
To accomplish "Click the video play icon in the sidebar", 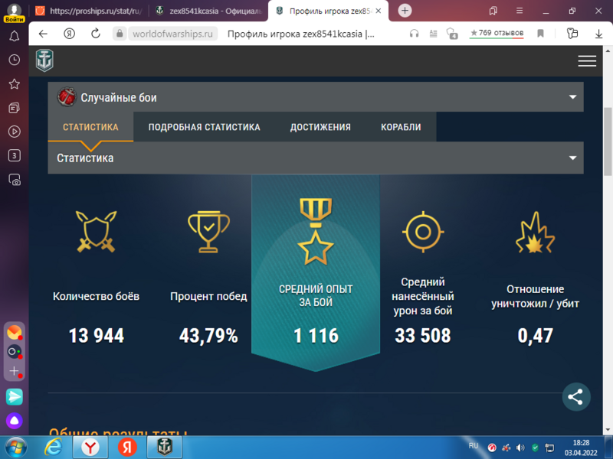I will (x=15, y=132).
